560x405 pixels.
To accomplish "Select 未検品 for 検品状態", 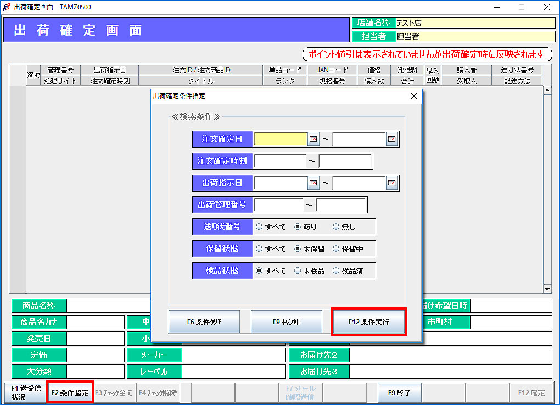I will [298, 271].
